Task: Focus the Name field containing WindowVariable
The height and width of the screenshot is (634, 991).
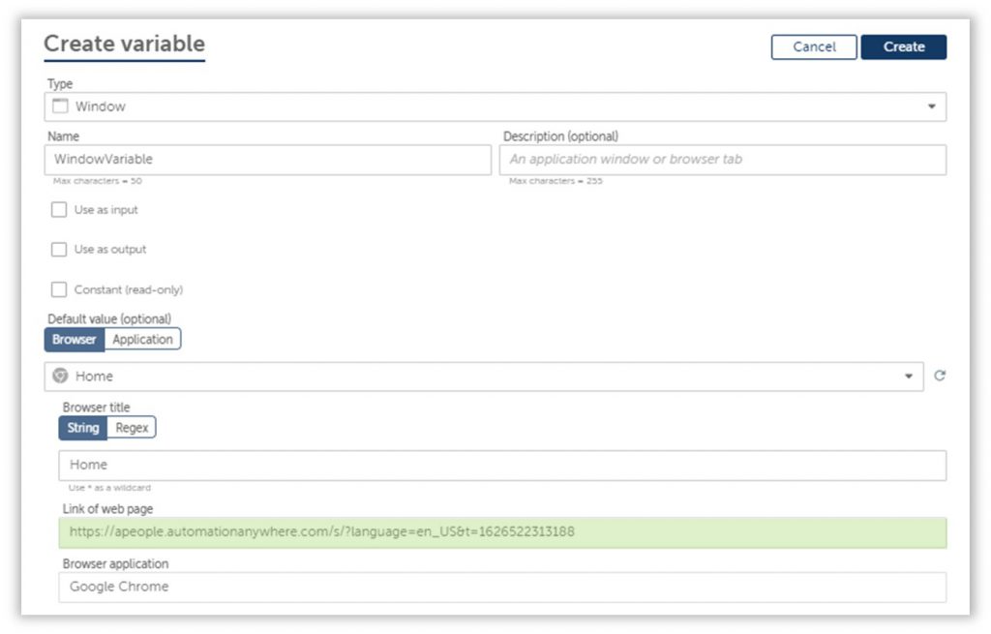Action: tap(267, 160)
